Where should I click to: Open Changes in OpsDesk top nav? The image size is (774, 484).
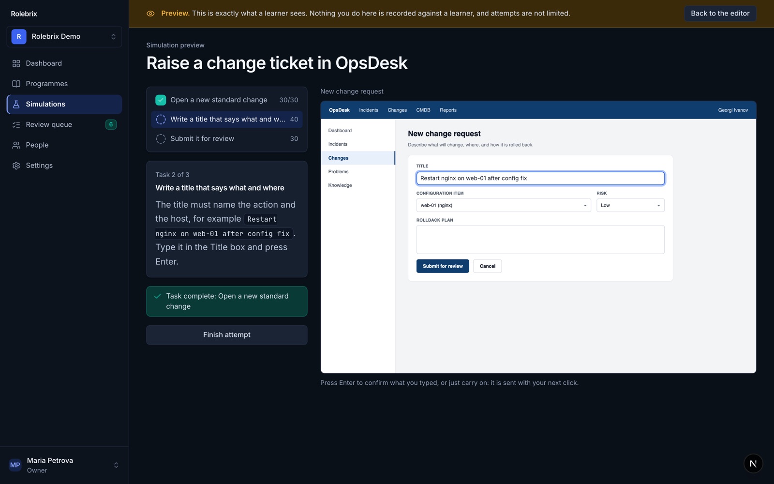point(397,110)
